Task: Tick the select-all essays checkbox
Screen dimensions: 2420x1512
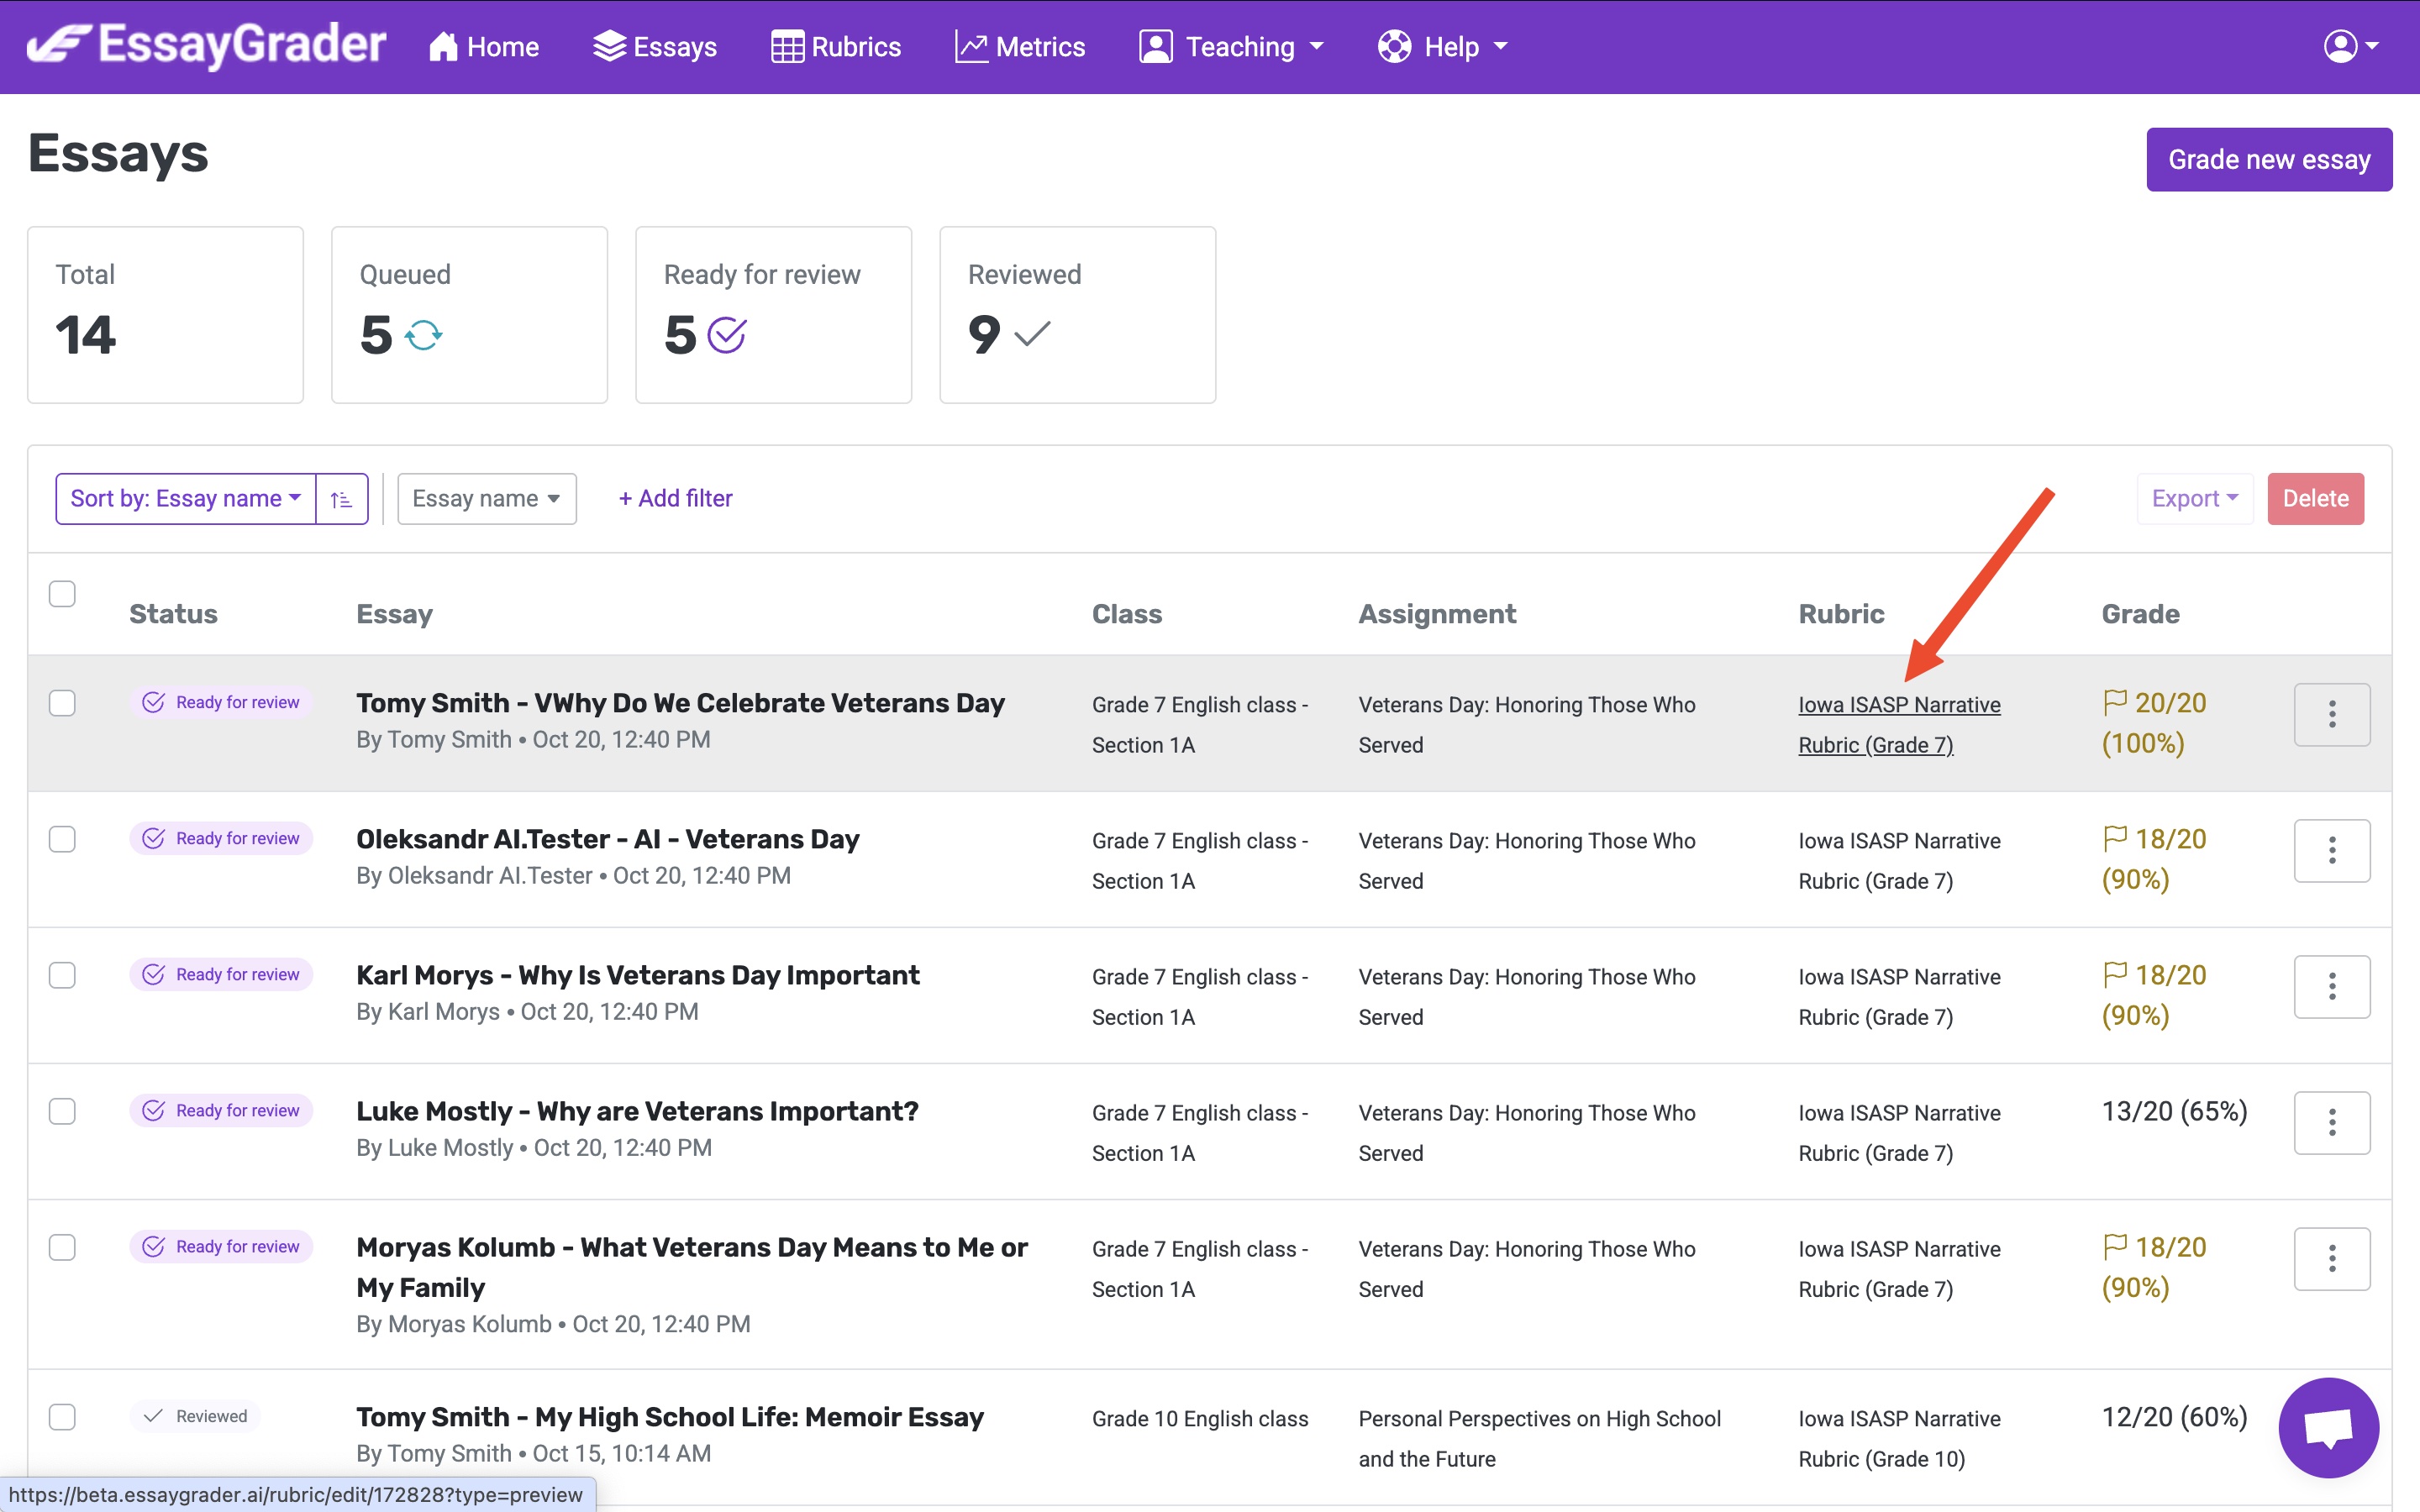Action: [x=62, y=594]
